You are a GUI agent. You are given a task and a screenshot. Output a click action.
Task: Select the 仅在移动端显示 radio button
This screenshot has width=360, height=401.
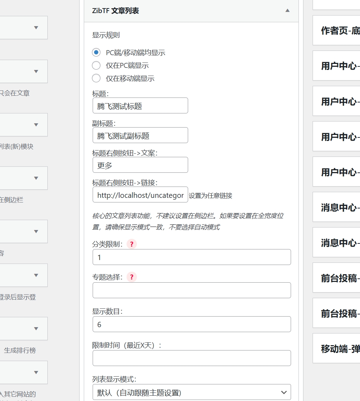click(96, 78)
